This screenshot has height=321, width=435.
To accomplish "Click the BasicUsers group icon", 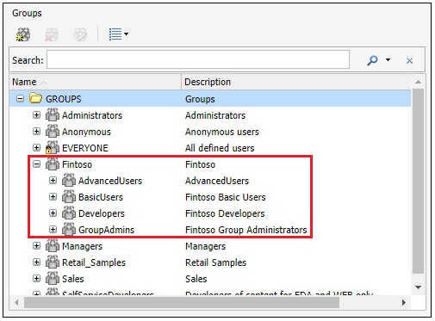I will click(x=69, y=196).
